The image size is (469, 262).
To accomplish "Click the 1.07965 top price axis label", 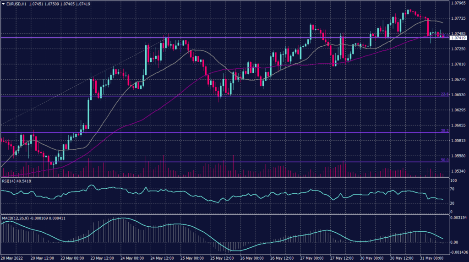I will [x=458, y=3].
